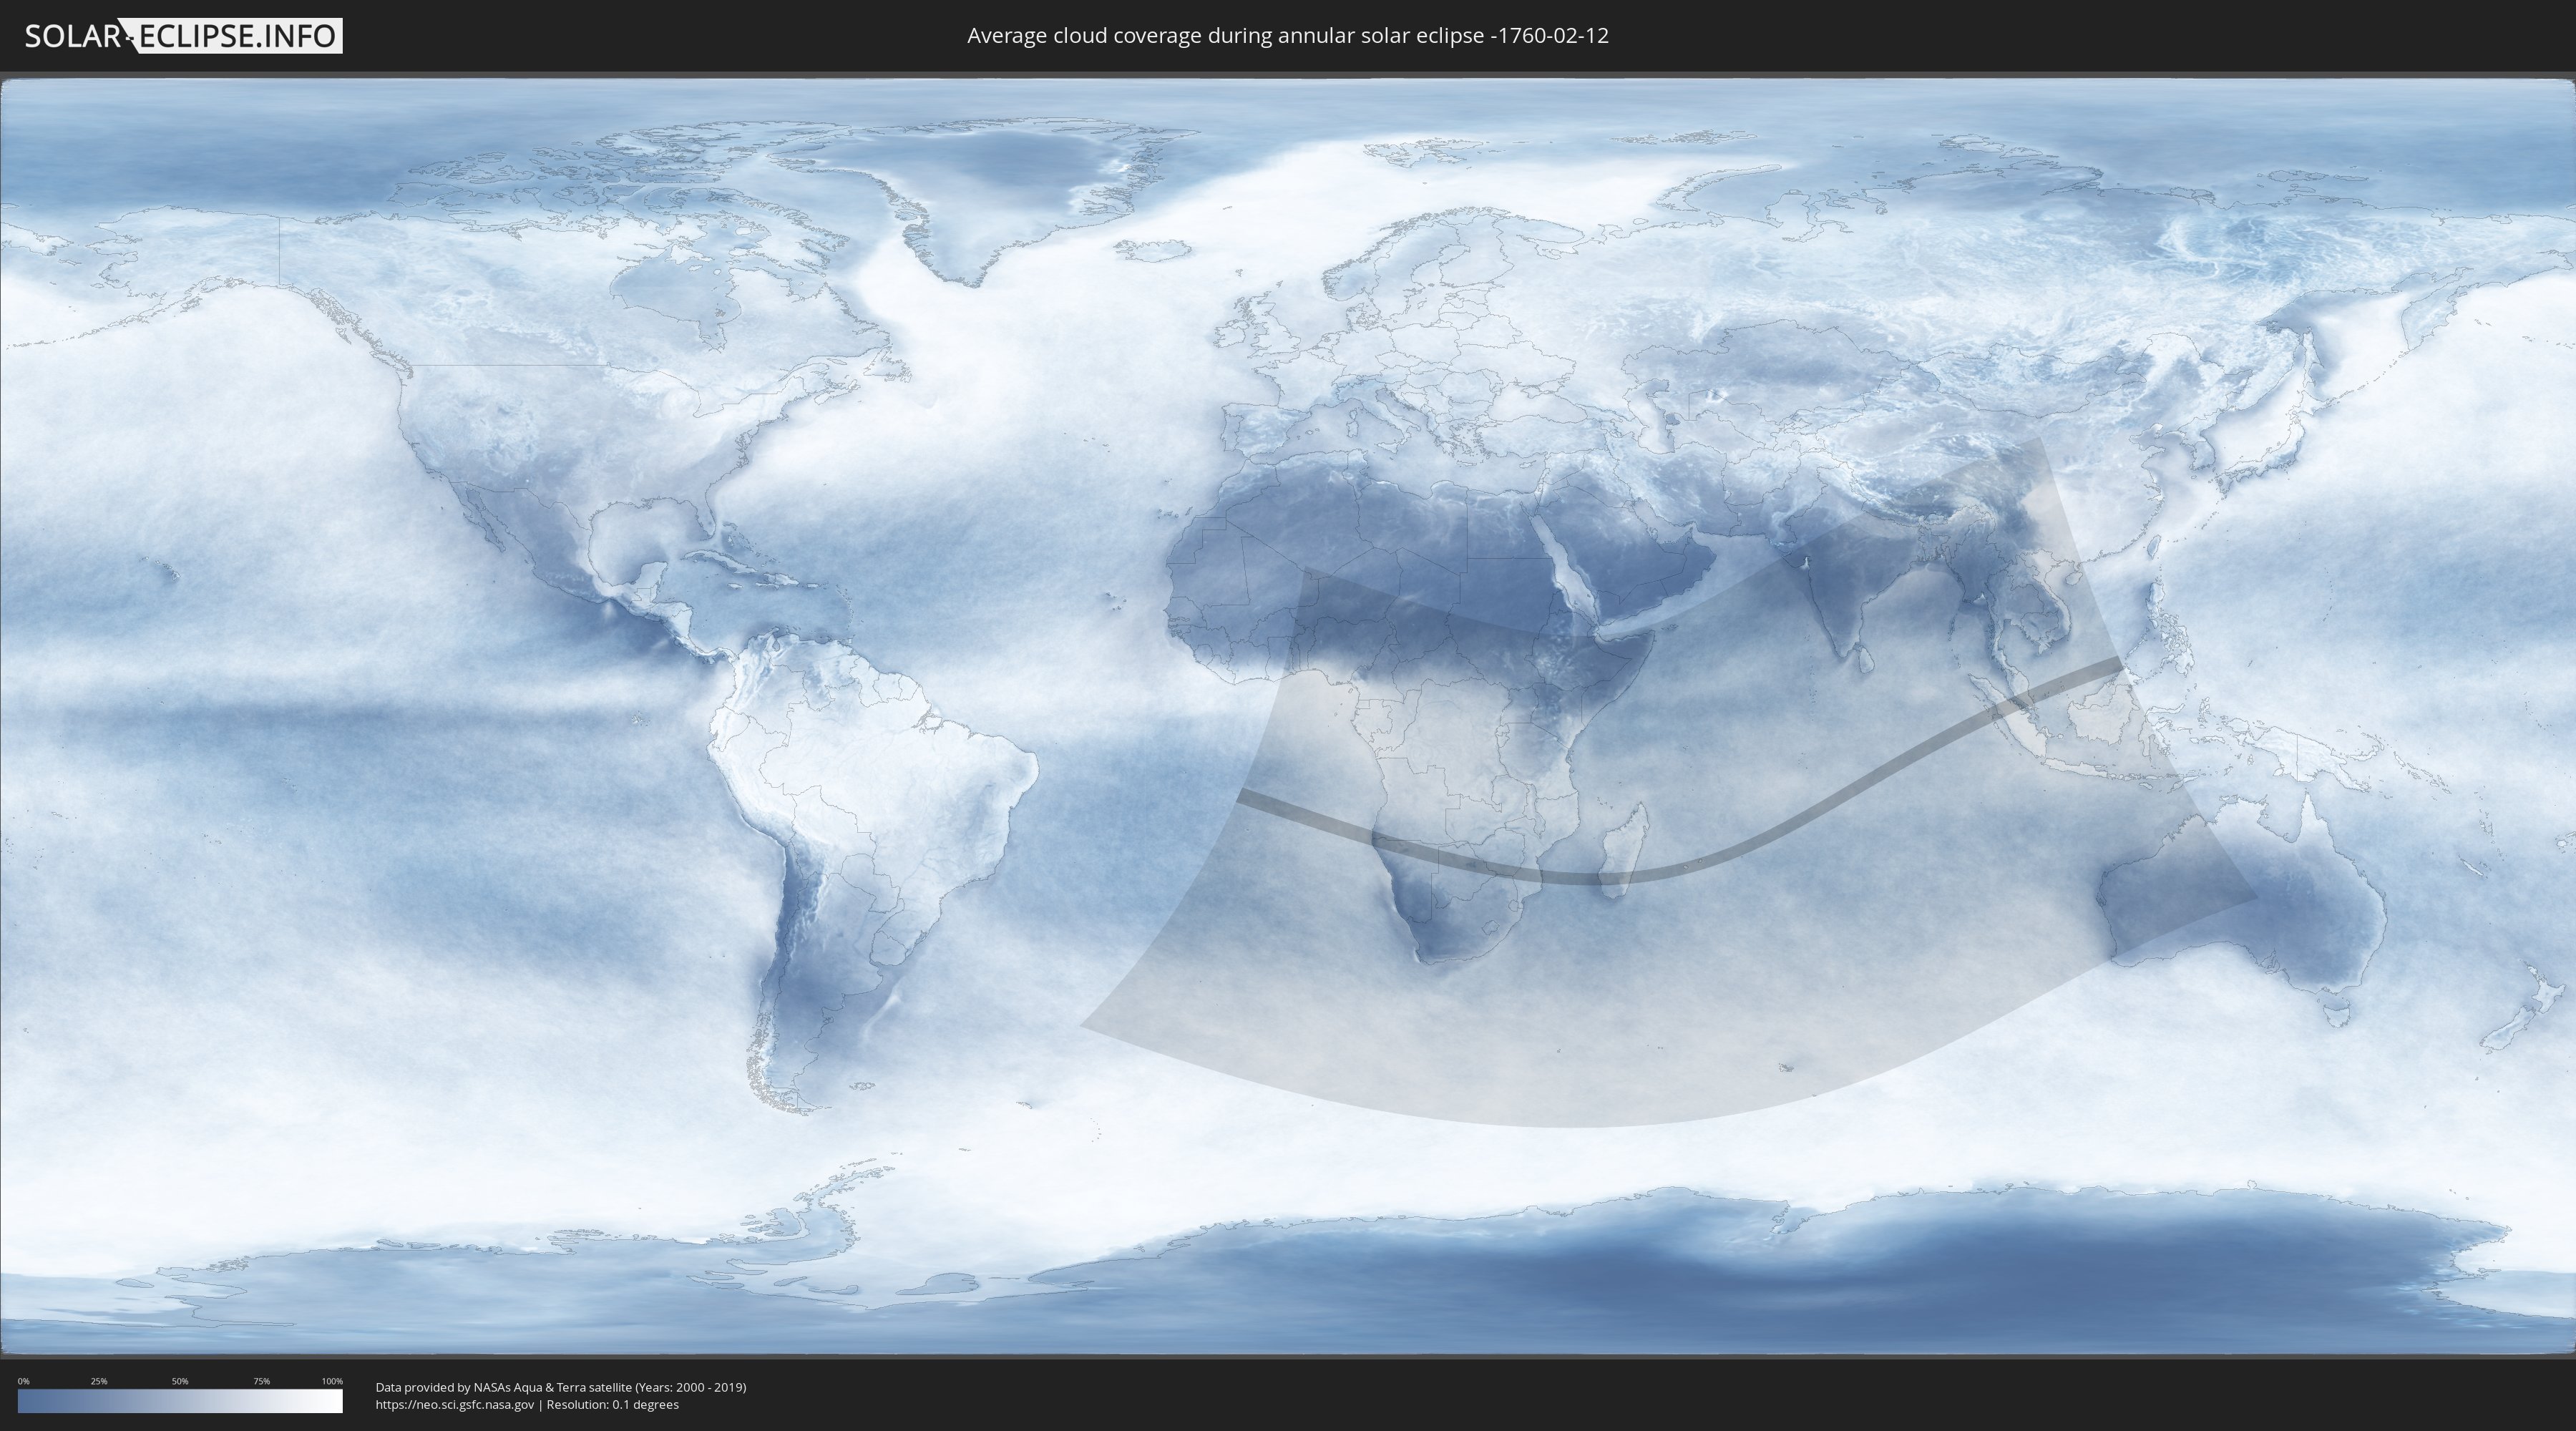Click the 0% label on legend
This screenshot has width=2576, height=1431.
pos(23,1381)
